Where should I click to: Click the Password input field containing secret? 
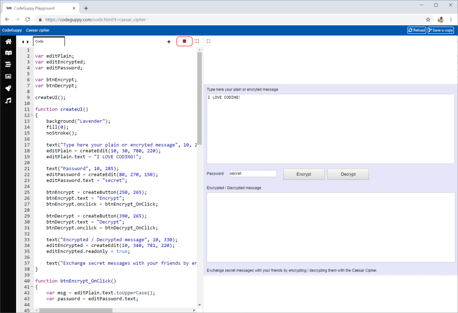tap(252, 174)
